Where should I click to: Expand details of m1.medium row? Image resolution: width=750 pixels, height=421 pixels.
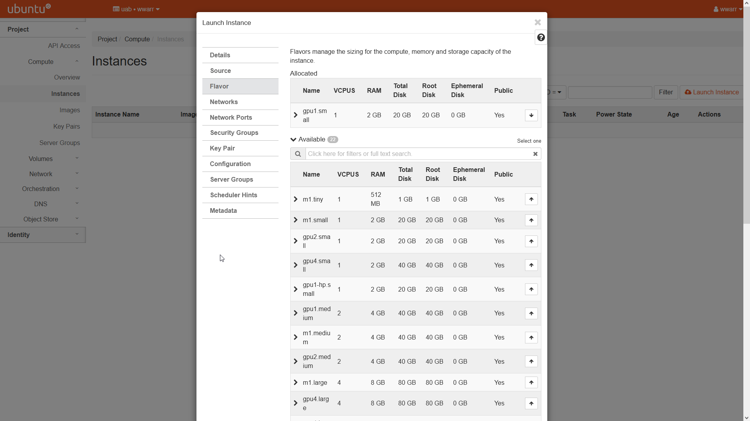296,337
